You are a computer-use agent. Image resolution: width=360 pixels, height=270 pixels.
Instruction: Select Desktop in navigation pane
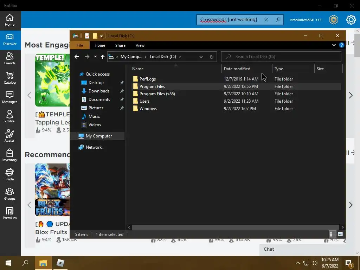(x=96, y=82)
